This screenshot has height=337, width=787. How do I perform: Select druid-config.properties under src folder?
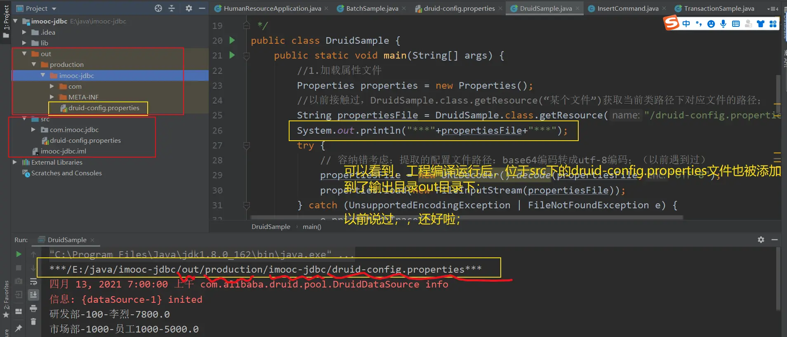[85, 140]
